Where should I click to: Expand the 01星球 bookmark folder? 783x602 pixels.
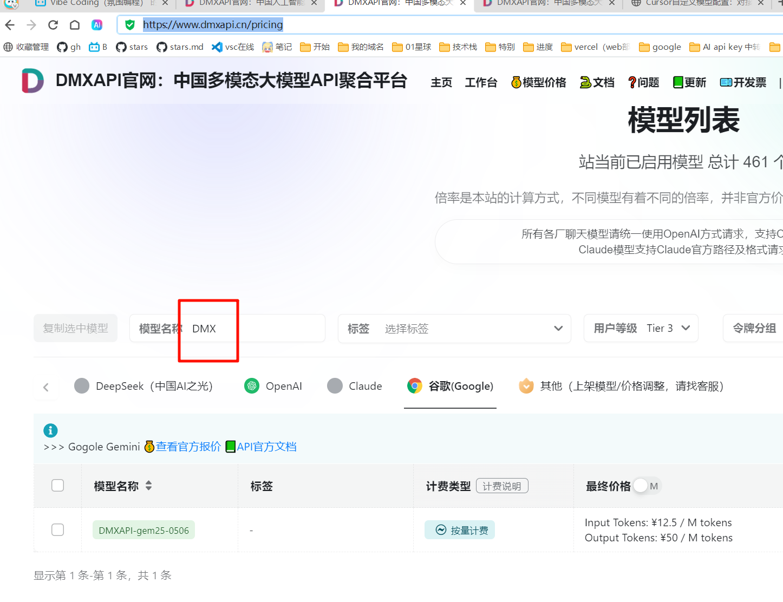pos(412,47)
